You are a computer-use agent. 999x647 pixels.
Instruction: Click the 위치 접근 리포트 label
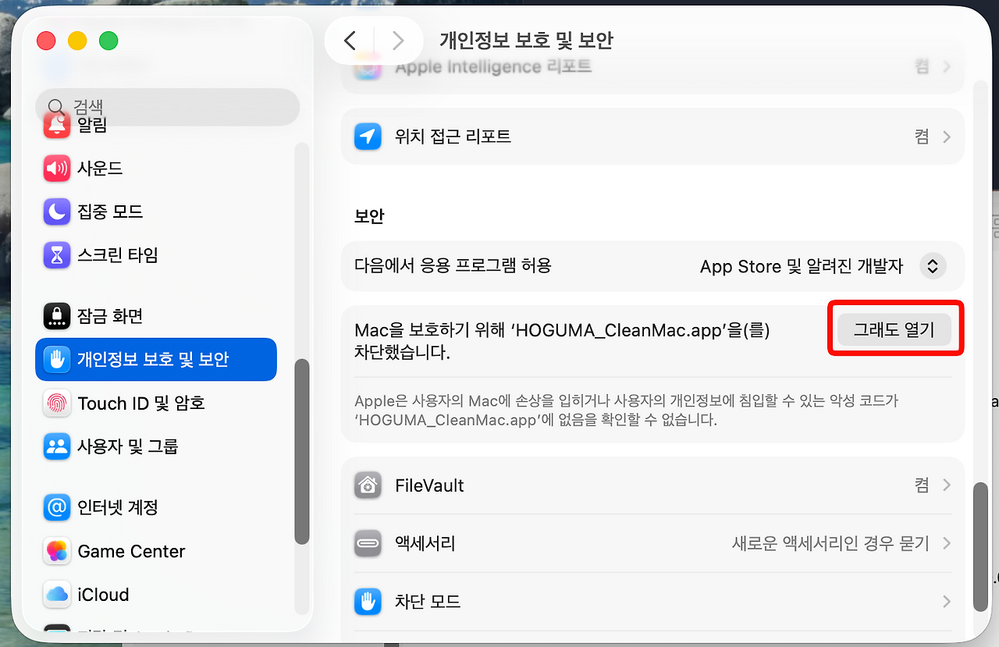coord(453,137)
